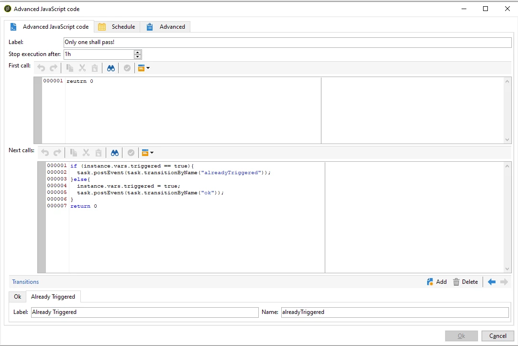
Task: Undo in First call toolbar
Action: (x=41, y=68)
